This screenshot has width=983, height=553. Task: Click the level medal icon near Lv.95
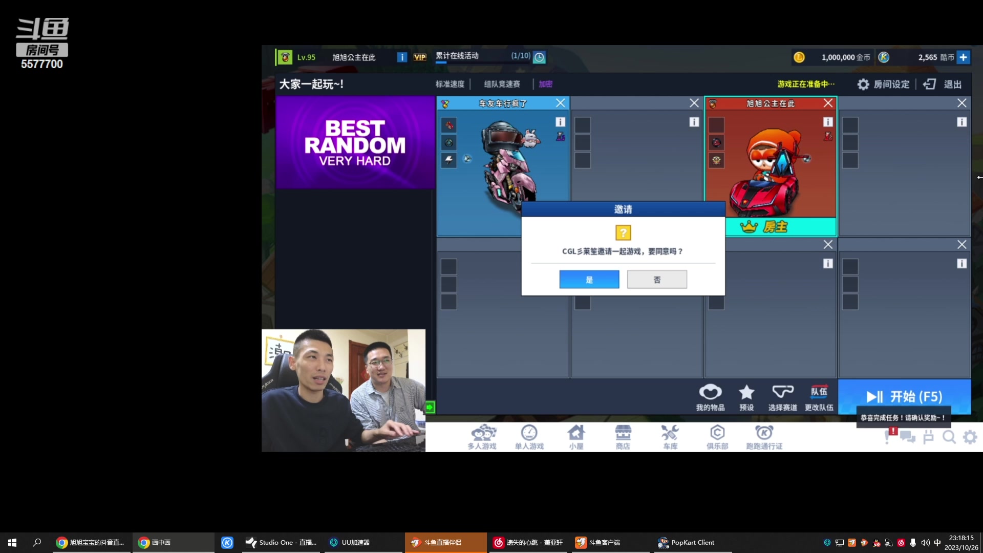(285, 57)
